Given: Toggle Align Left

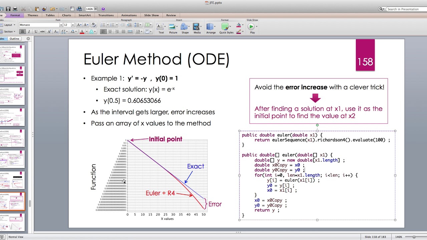Looking at the screenshot, I should coord(103,32).
